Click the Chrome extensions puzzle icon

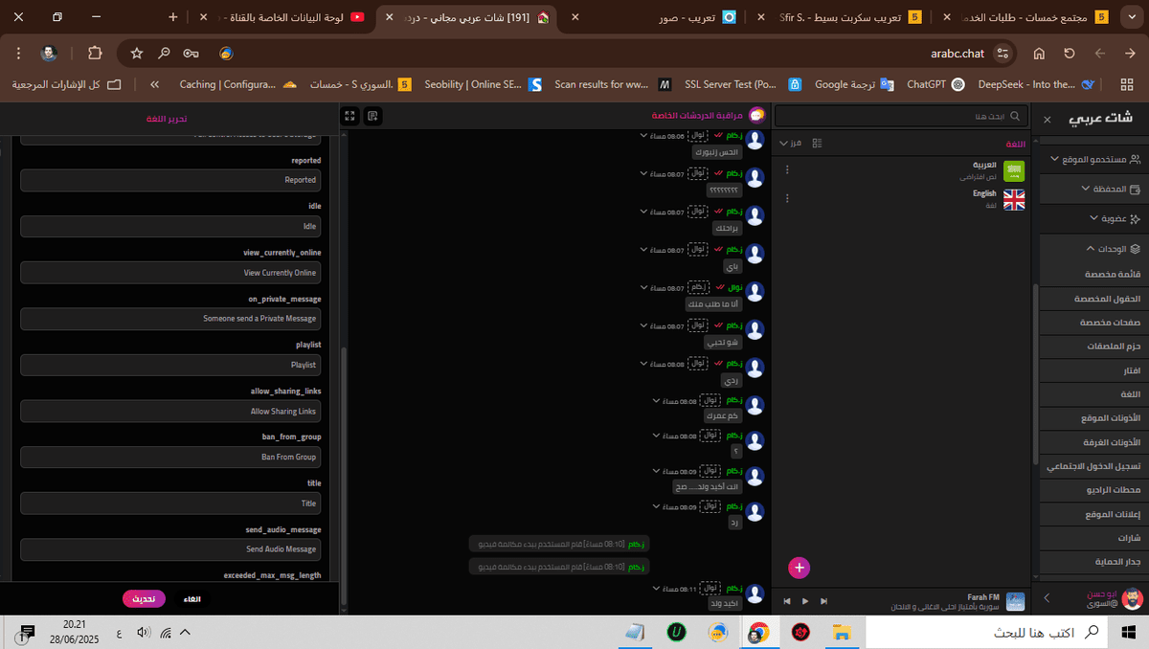(x=95, y=54)
